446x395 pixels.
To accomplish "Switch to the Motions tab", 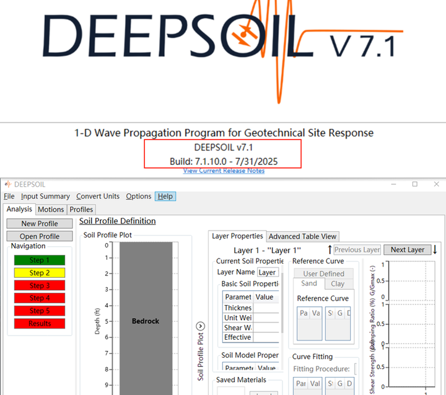I will (51, 210).
